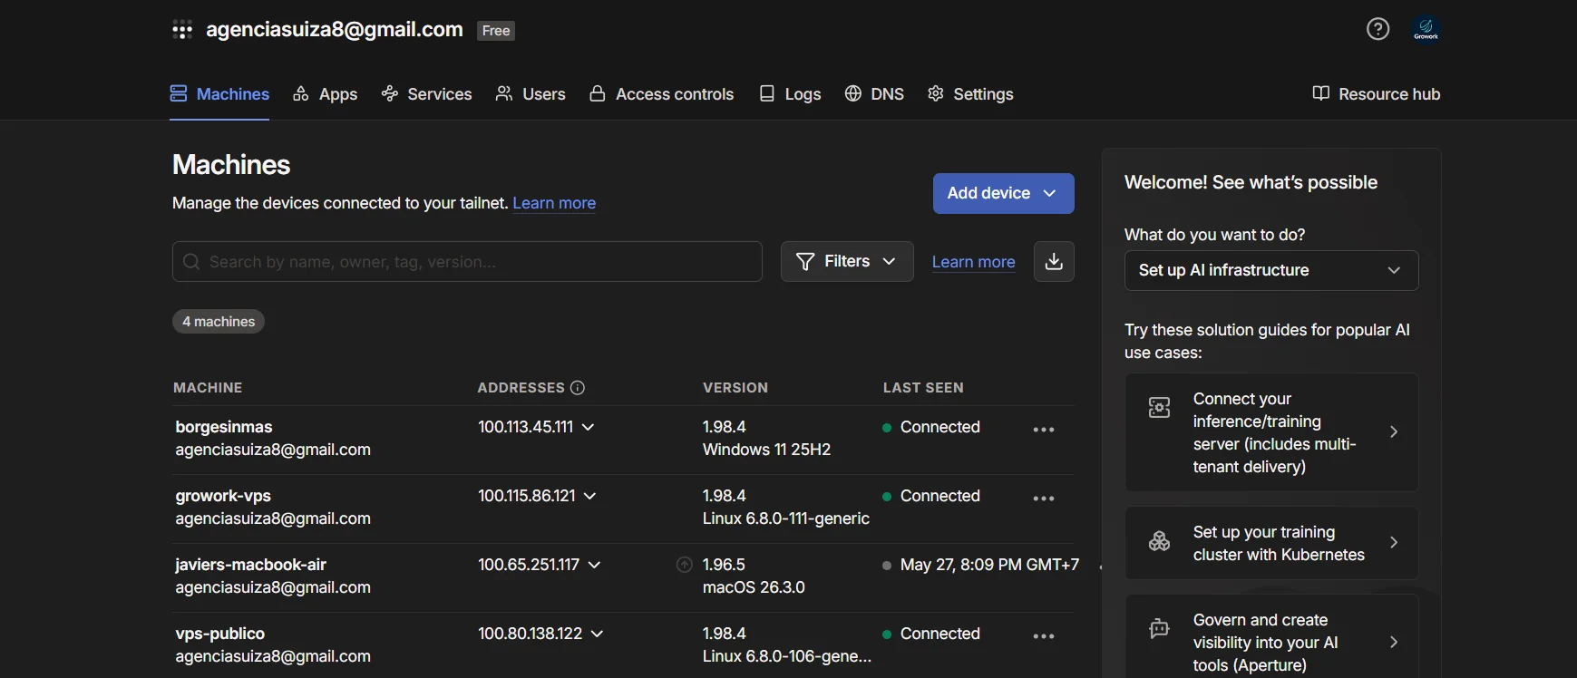Click chevron on Kubernetes training cluster card
This screenshot has width=1577, height=678.
click(x=1394, y=543)
